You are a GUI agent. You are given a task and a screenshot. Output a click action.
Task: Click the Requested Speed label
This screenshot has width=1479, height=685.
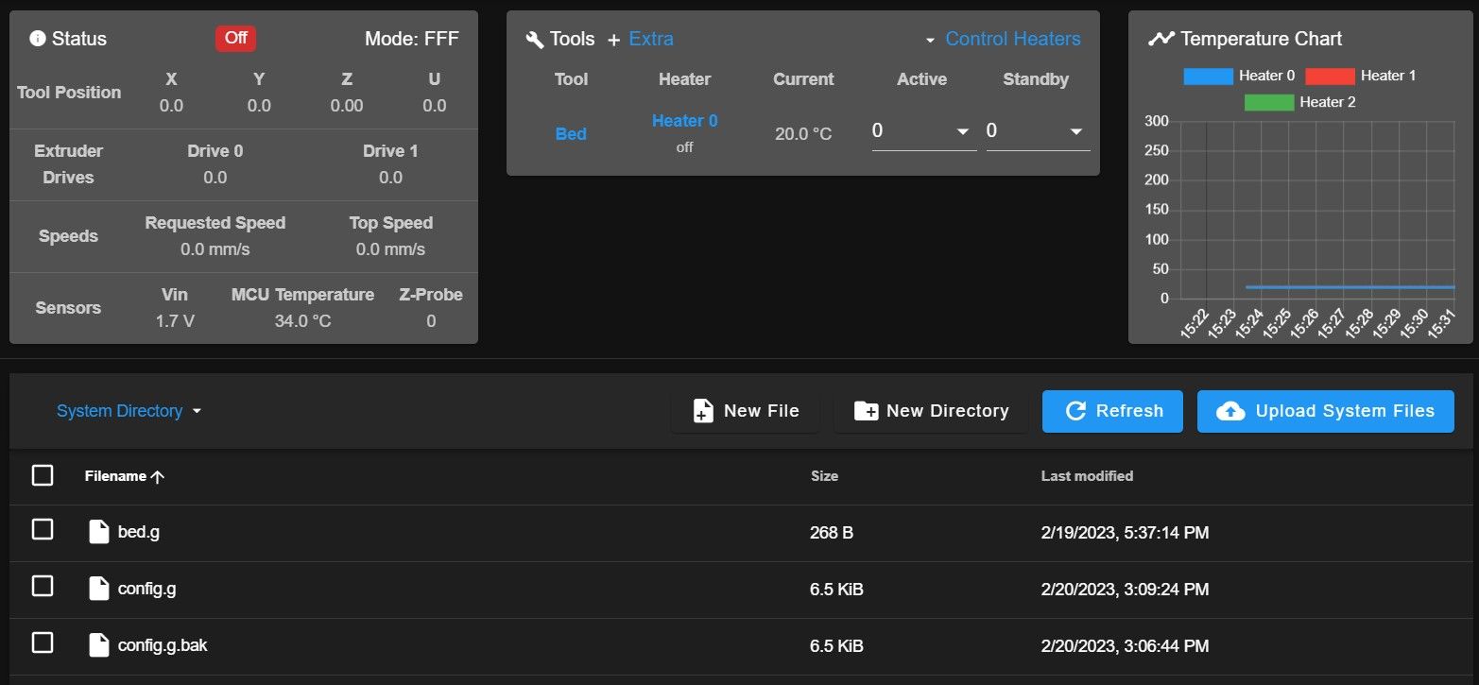(x=215, y=223)
